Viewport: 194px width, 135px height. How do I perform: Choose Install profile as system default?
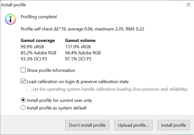coord(23,108)
